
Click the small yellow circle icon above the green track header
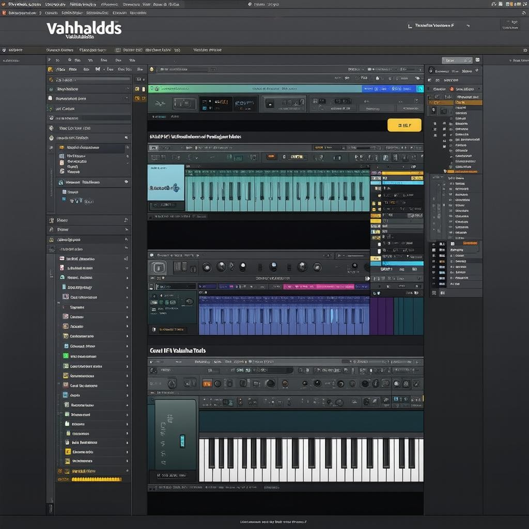(151, 69)
